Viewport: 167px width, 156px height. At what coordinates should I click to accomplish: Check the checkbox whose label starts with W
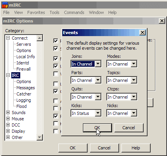56,74
